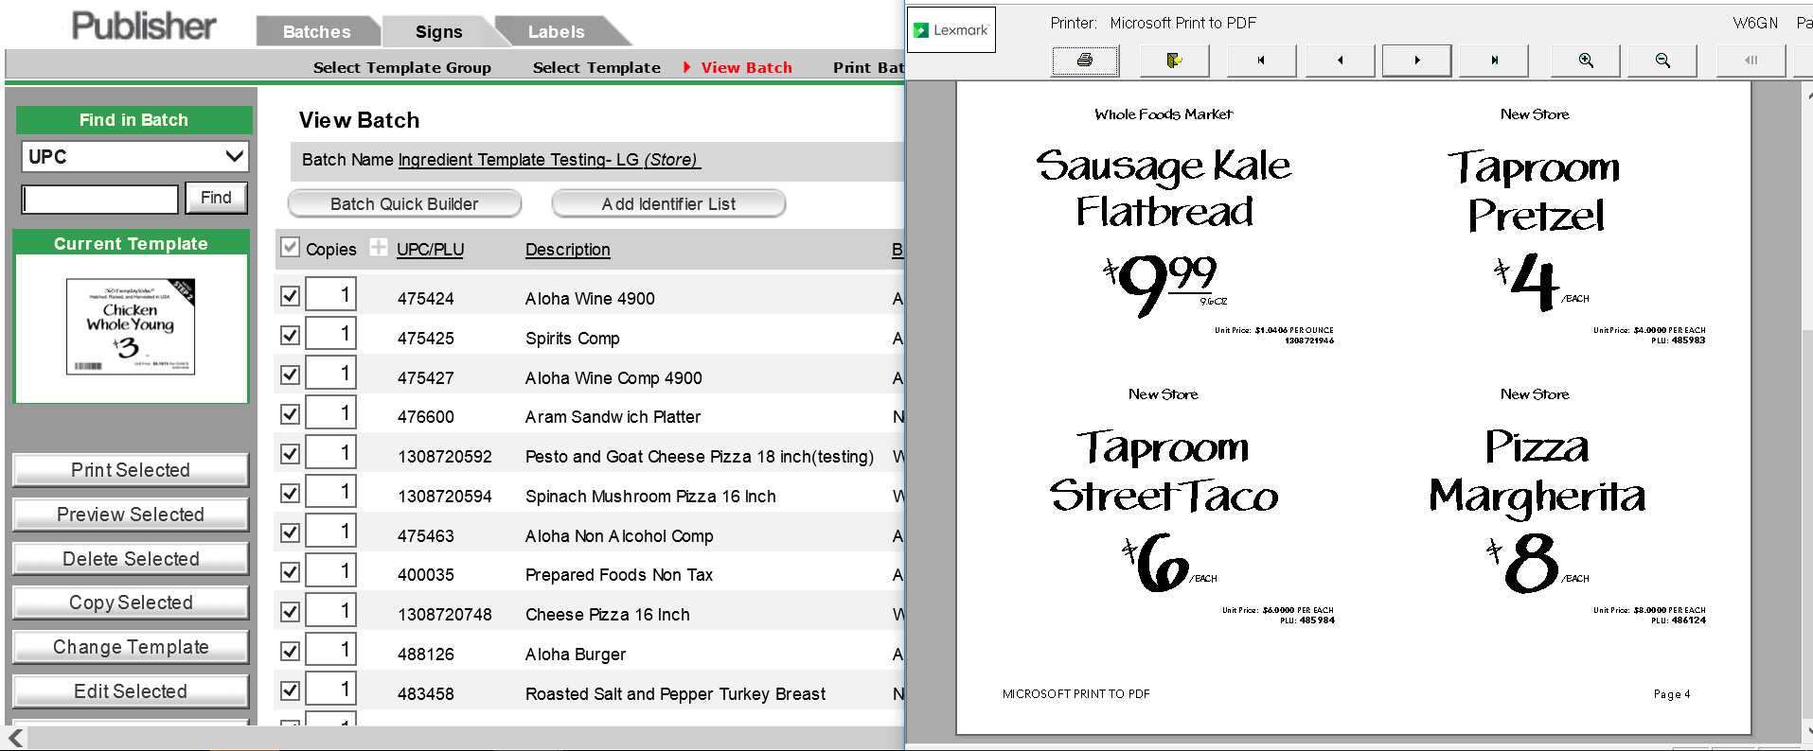Click description Cheese Pizza 16 Inch
Image resolution: width=1813 pixels, height=751 pixels.
point(607,615)
